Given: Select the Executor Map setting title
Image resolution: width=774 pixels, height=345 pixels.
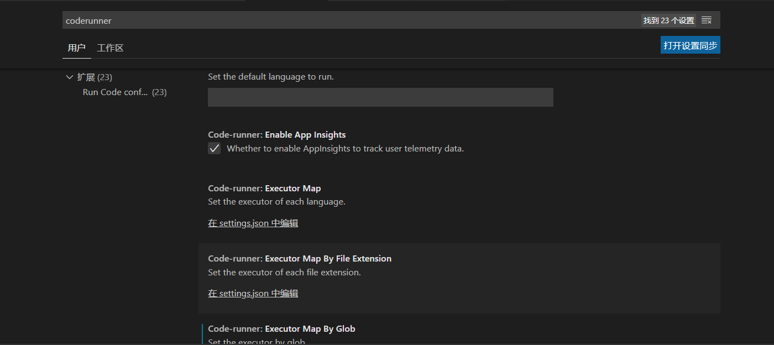Looking at the screenshot, I should coord(264,188).
